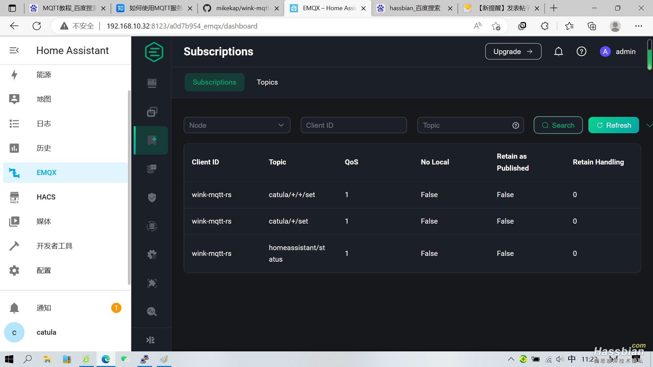The height and width of the screenshot is (367, 653).
Task: Open the Client ID input dropdown
Action: click(354, 125)
